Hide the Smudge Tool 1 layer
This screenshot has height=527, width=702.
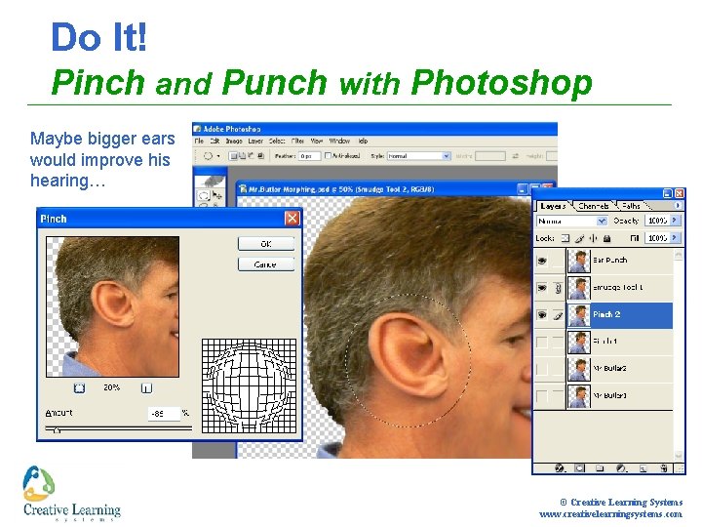[x=542, y=288]
